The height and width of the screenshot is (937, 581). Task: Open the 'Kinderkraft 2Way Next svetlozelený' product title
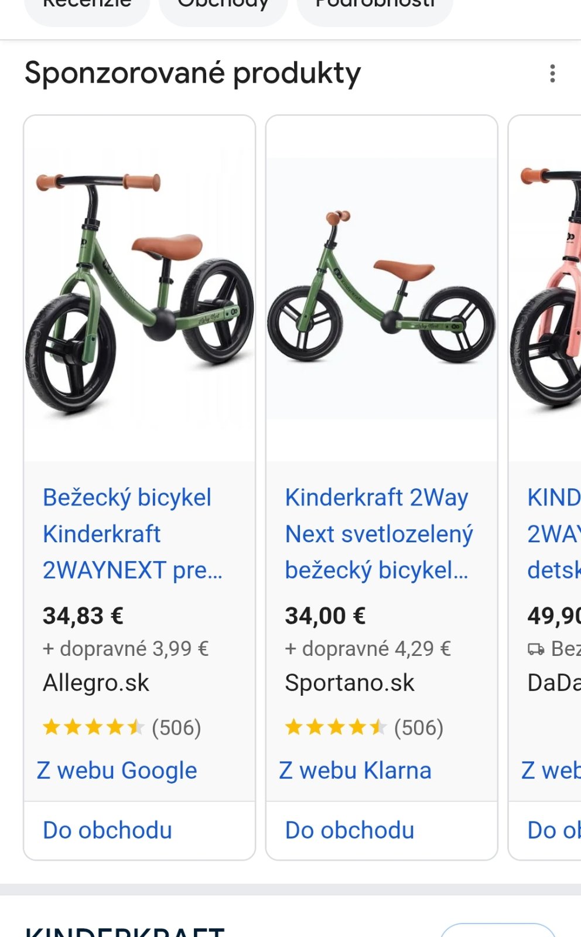coord(378,534)
